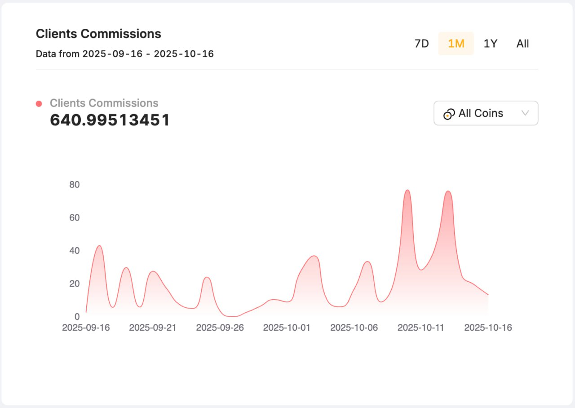The image size is (575, 408).
Task: Click the total value 640.99513451
Action: (x=110, y=120)
